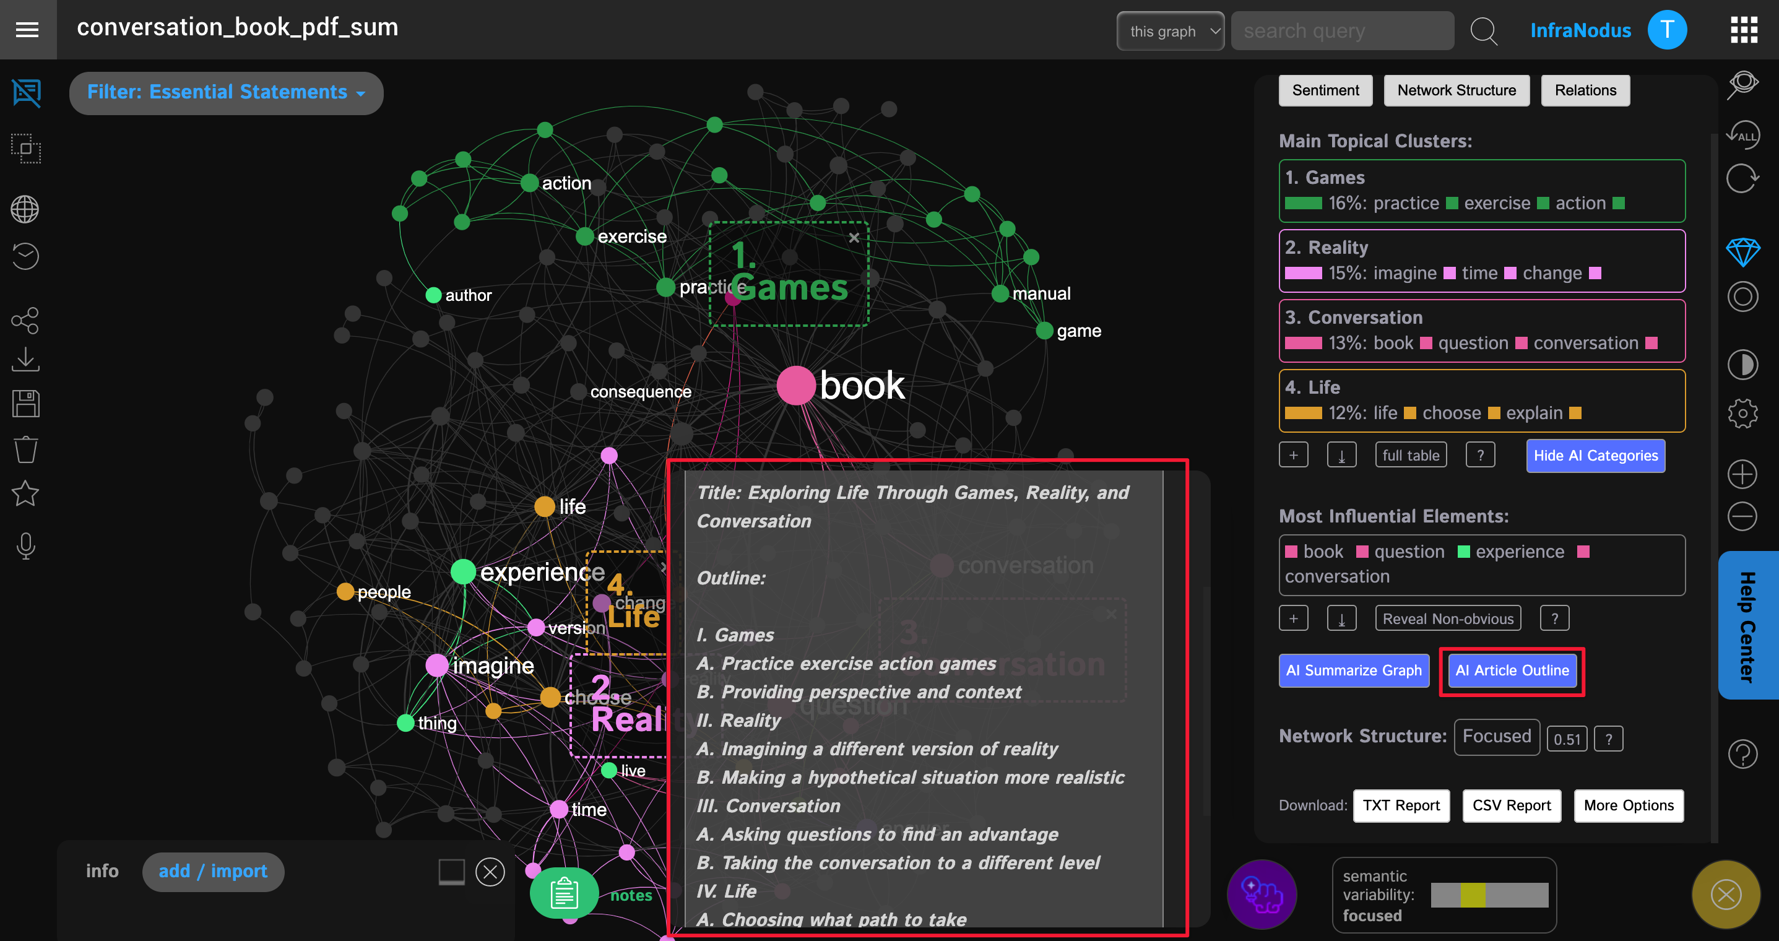This screenshot has width=1779, height=941.
Task: Open the 'this graph' search scope dropdown
Action: tap(1171, 31)
